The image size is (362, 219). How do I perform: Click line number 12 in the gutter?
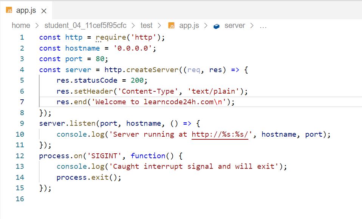(x=20, y=156)
